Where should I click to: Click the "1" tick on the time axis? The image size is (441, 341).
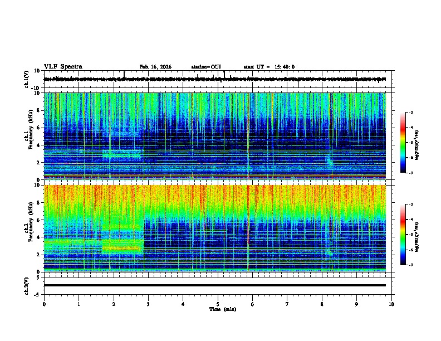pos(79,304)
